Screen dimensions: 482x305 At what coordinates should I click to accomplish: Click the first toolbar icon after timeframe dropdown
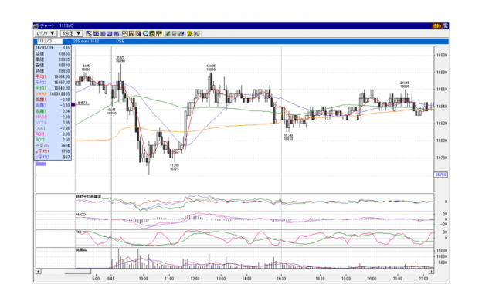89,33
